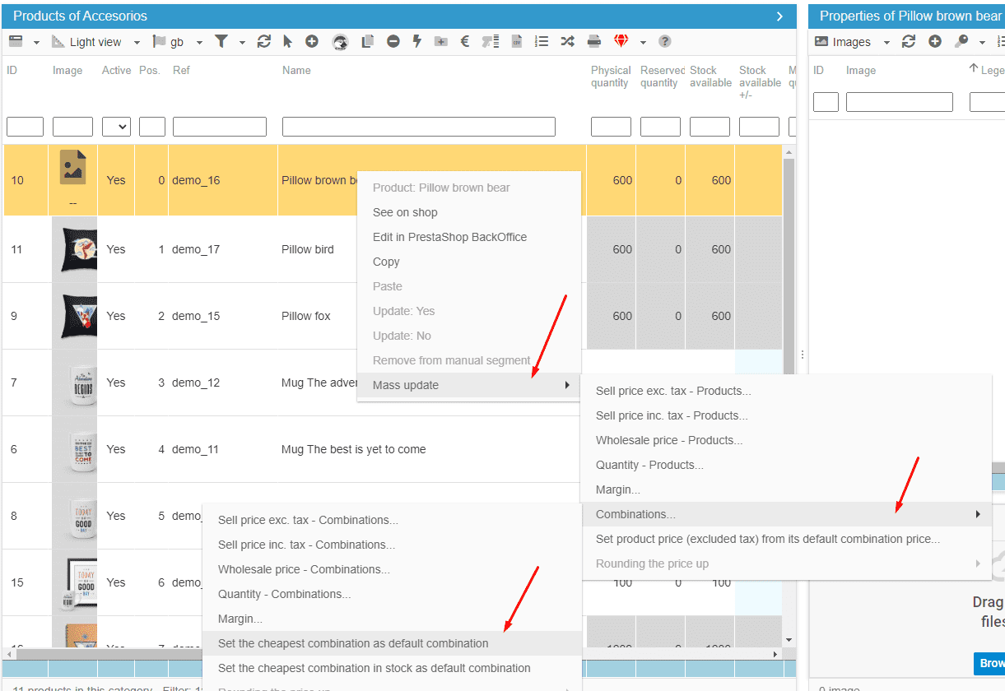This screenshot has width=1005, height=691.
Task: Select 'Set the cheapest combination as default combination'
Action: [353, 643]
